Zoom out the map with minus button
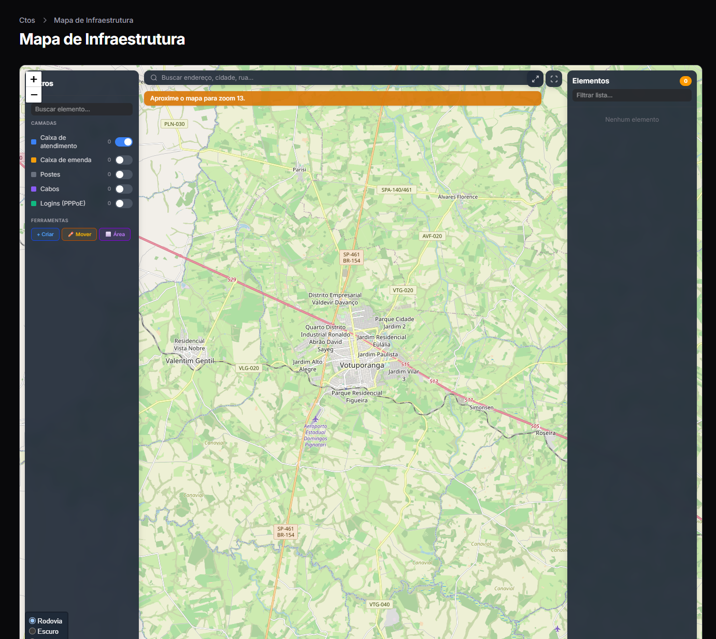This screenshot has height=639, width=716. tap(34, 95)
